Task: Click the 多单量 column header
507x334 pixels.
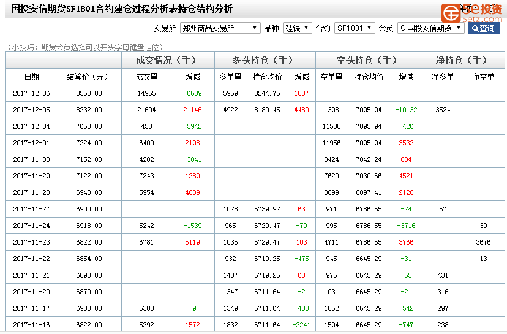Action: click(230, 77)
